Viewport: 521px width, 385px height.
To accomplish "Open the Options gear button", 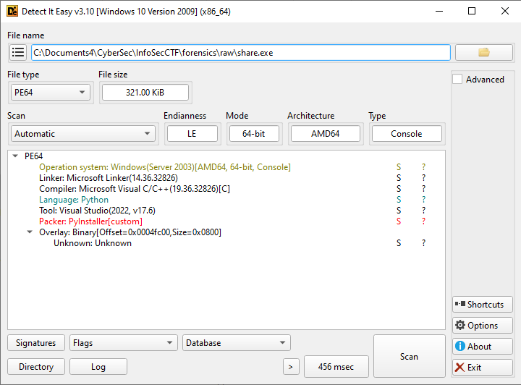I will [483, 326].
